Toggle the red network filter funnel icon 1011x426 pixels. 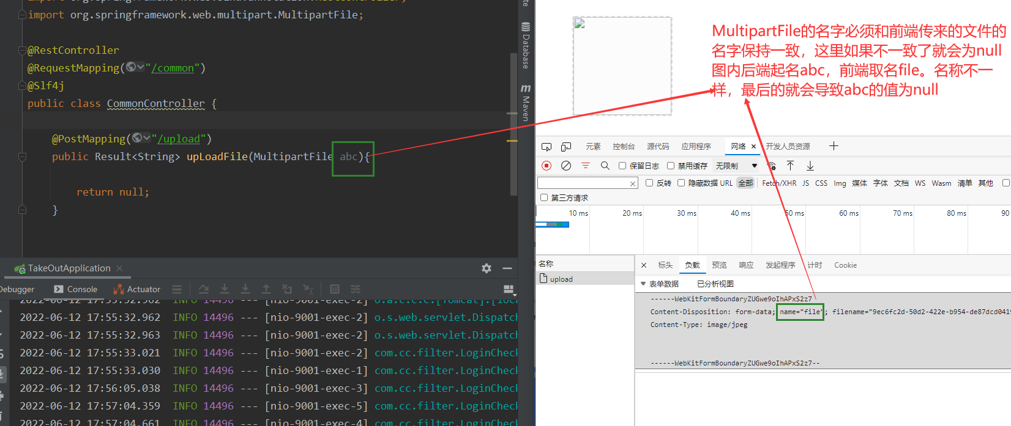586,166
